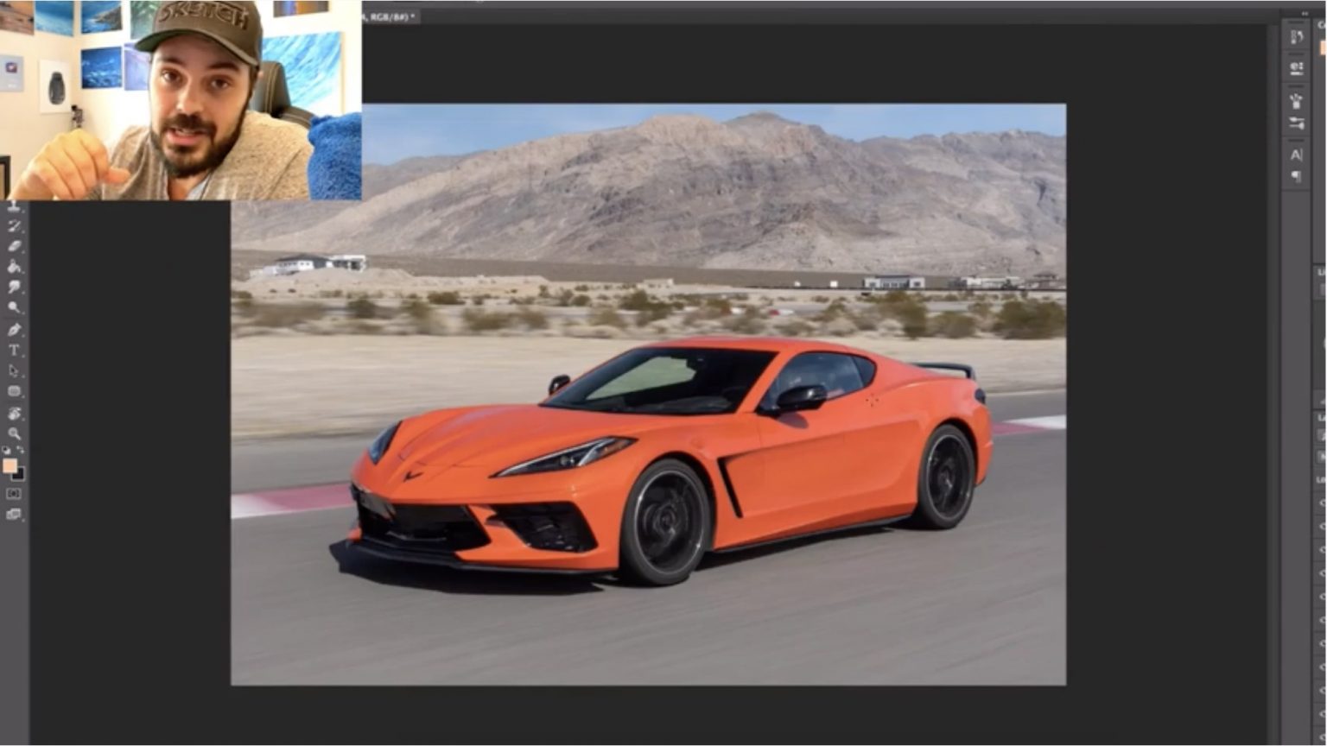Select the Clone Stamp tool
Image resolution: width=1327 pixels, height=746 pixels.
click(x=14, y=206)
